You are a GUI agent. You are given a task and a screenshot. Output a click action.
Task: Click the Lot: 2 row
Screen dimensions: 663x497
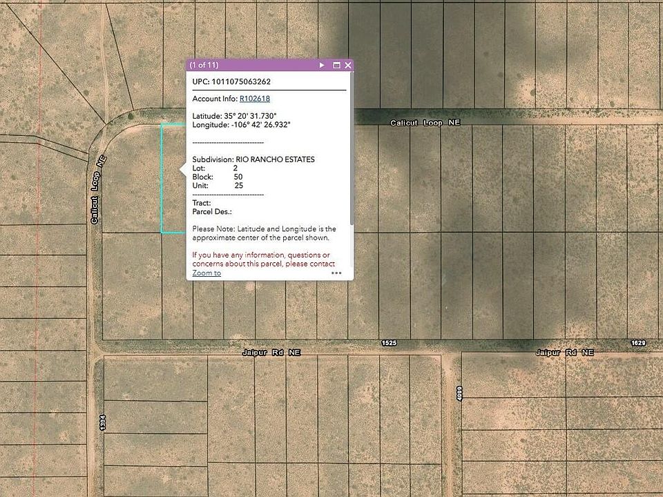[215, 168]
